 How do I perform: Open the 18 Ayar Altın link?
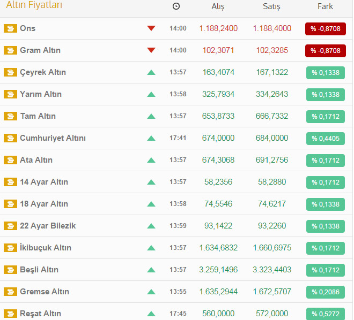tap(44, 204)
